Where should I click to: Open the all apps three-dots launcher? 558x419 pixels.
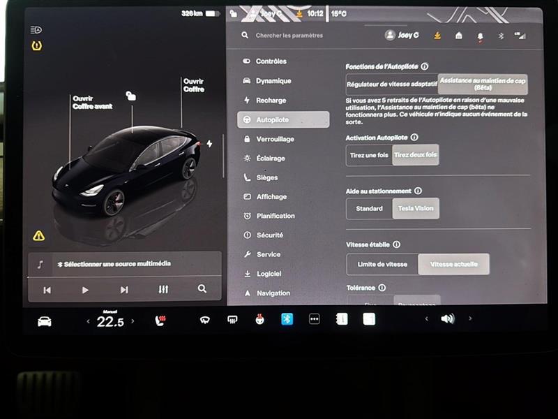point(315,319)
